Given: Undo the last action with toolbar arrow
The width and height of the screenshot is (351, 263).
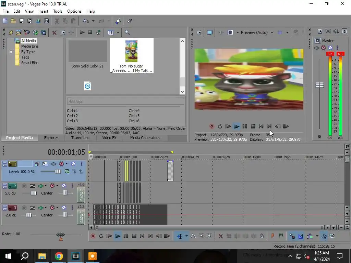Looking at the screenshot, I should click(x=86, y=21).
